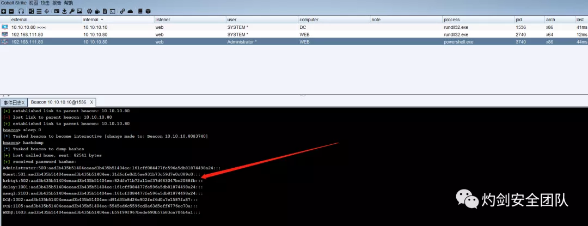588x226 pixels.
Task: Click pid 3740 cell
Action: 521,42
